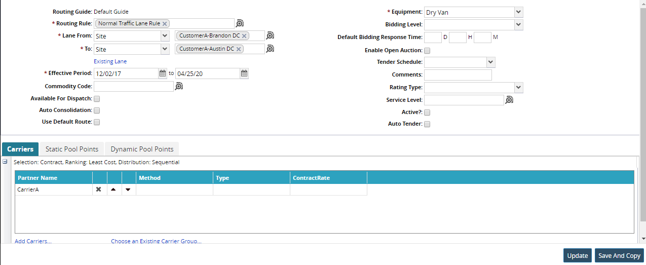Click bidding response time Days field

[x=433, y=37]
